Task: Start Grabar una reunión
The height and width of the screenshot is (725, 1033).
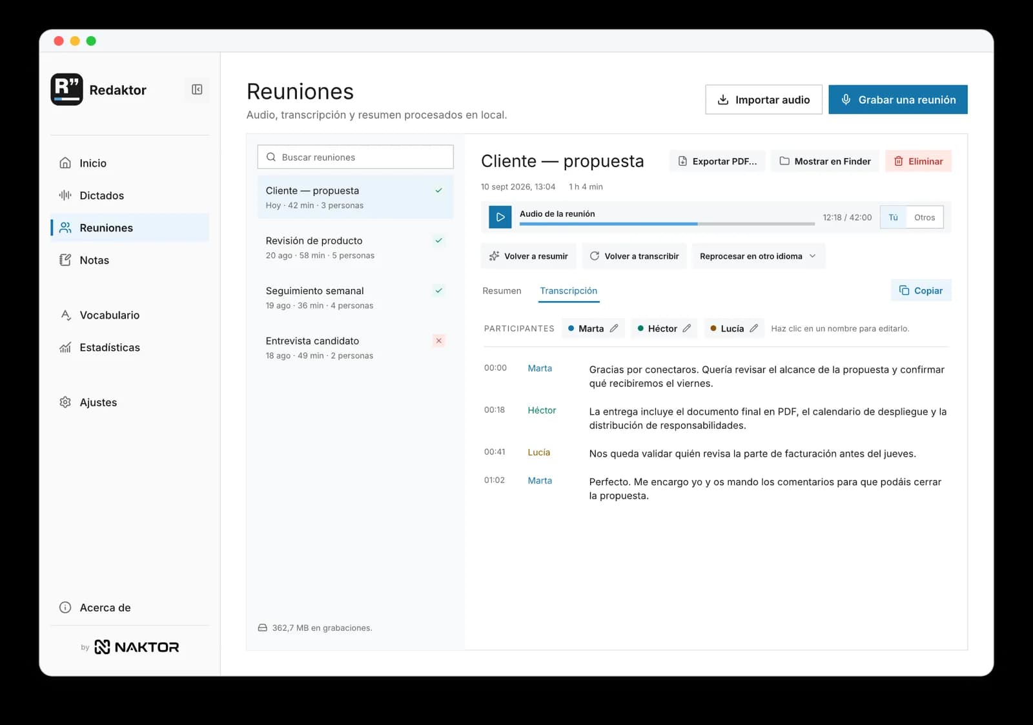Action: pos(898,100)
